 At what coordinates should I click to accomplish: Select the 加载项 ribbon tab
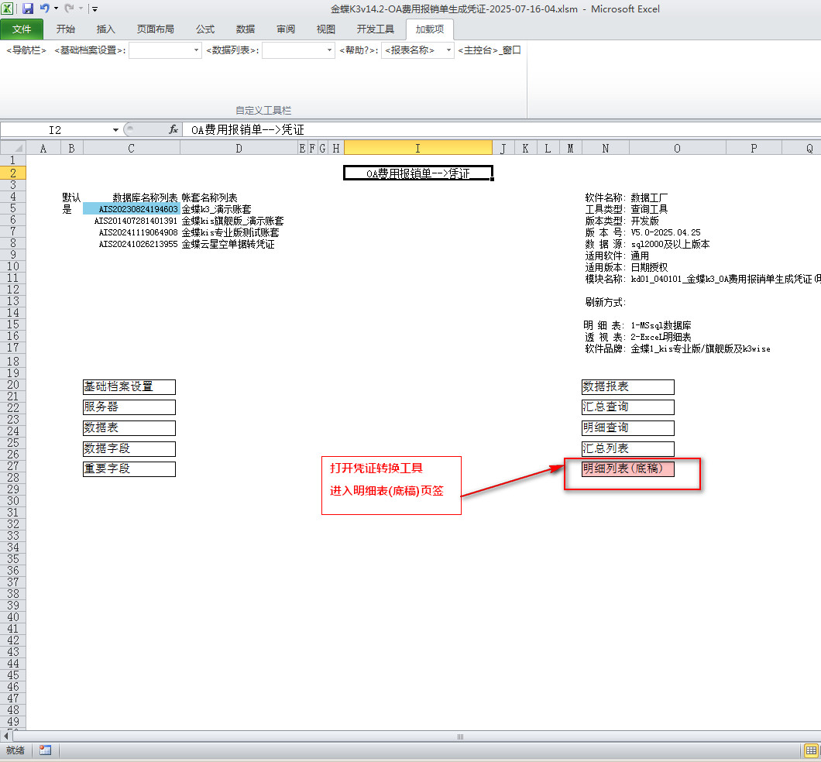point(430,29)
